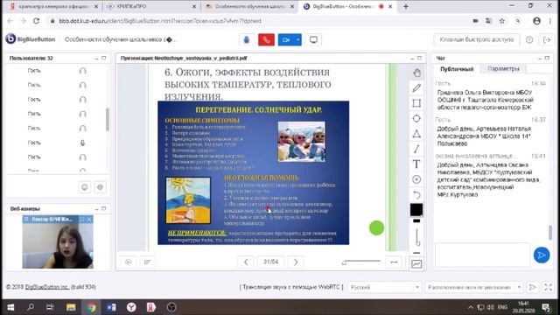Open the ENG language indicator
This screenshot has width=560, height=315.
click(502, 307)
